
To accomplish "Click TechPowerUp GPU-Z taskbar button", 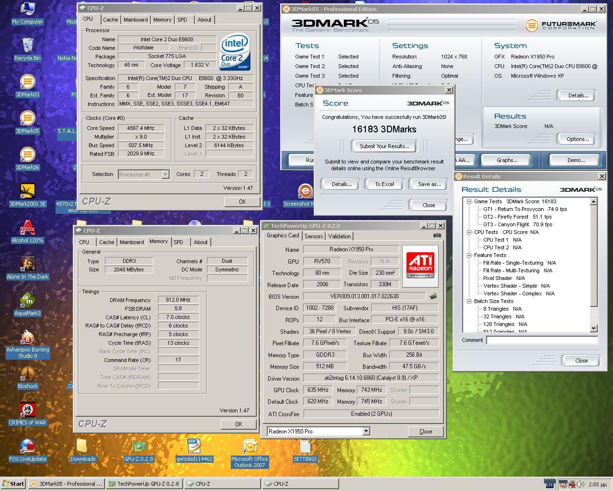I will click(x=144, y=484).
